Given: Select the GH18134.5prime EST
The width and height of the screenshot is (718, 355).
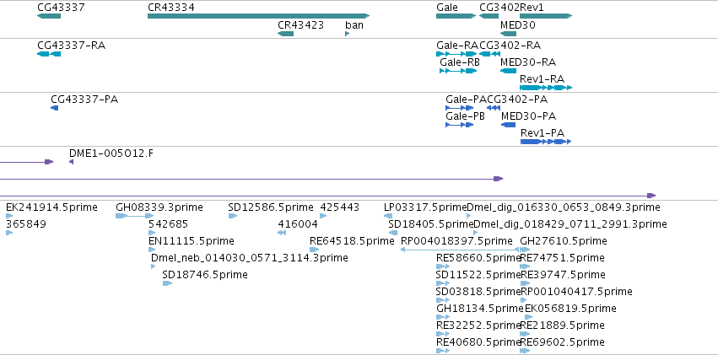Looking at the screenshot, I should tap(443, 317).
